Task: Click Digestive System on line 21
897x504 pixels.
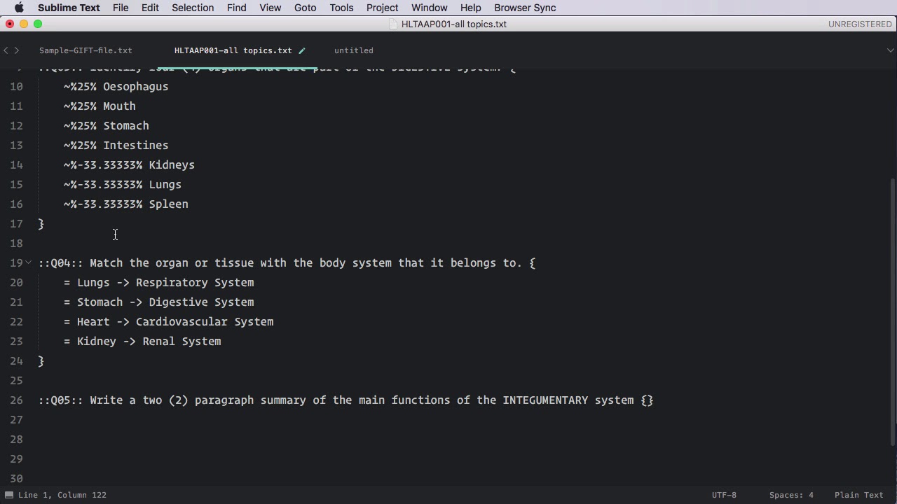Action: pos(201,302)
